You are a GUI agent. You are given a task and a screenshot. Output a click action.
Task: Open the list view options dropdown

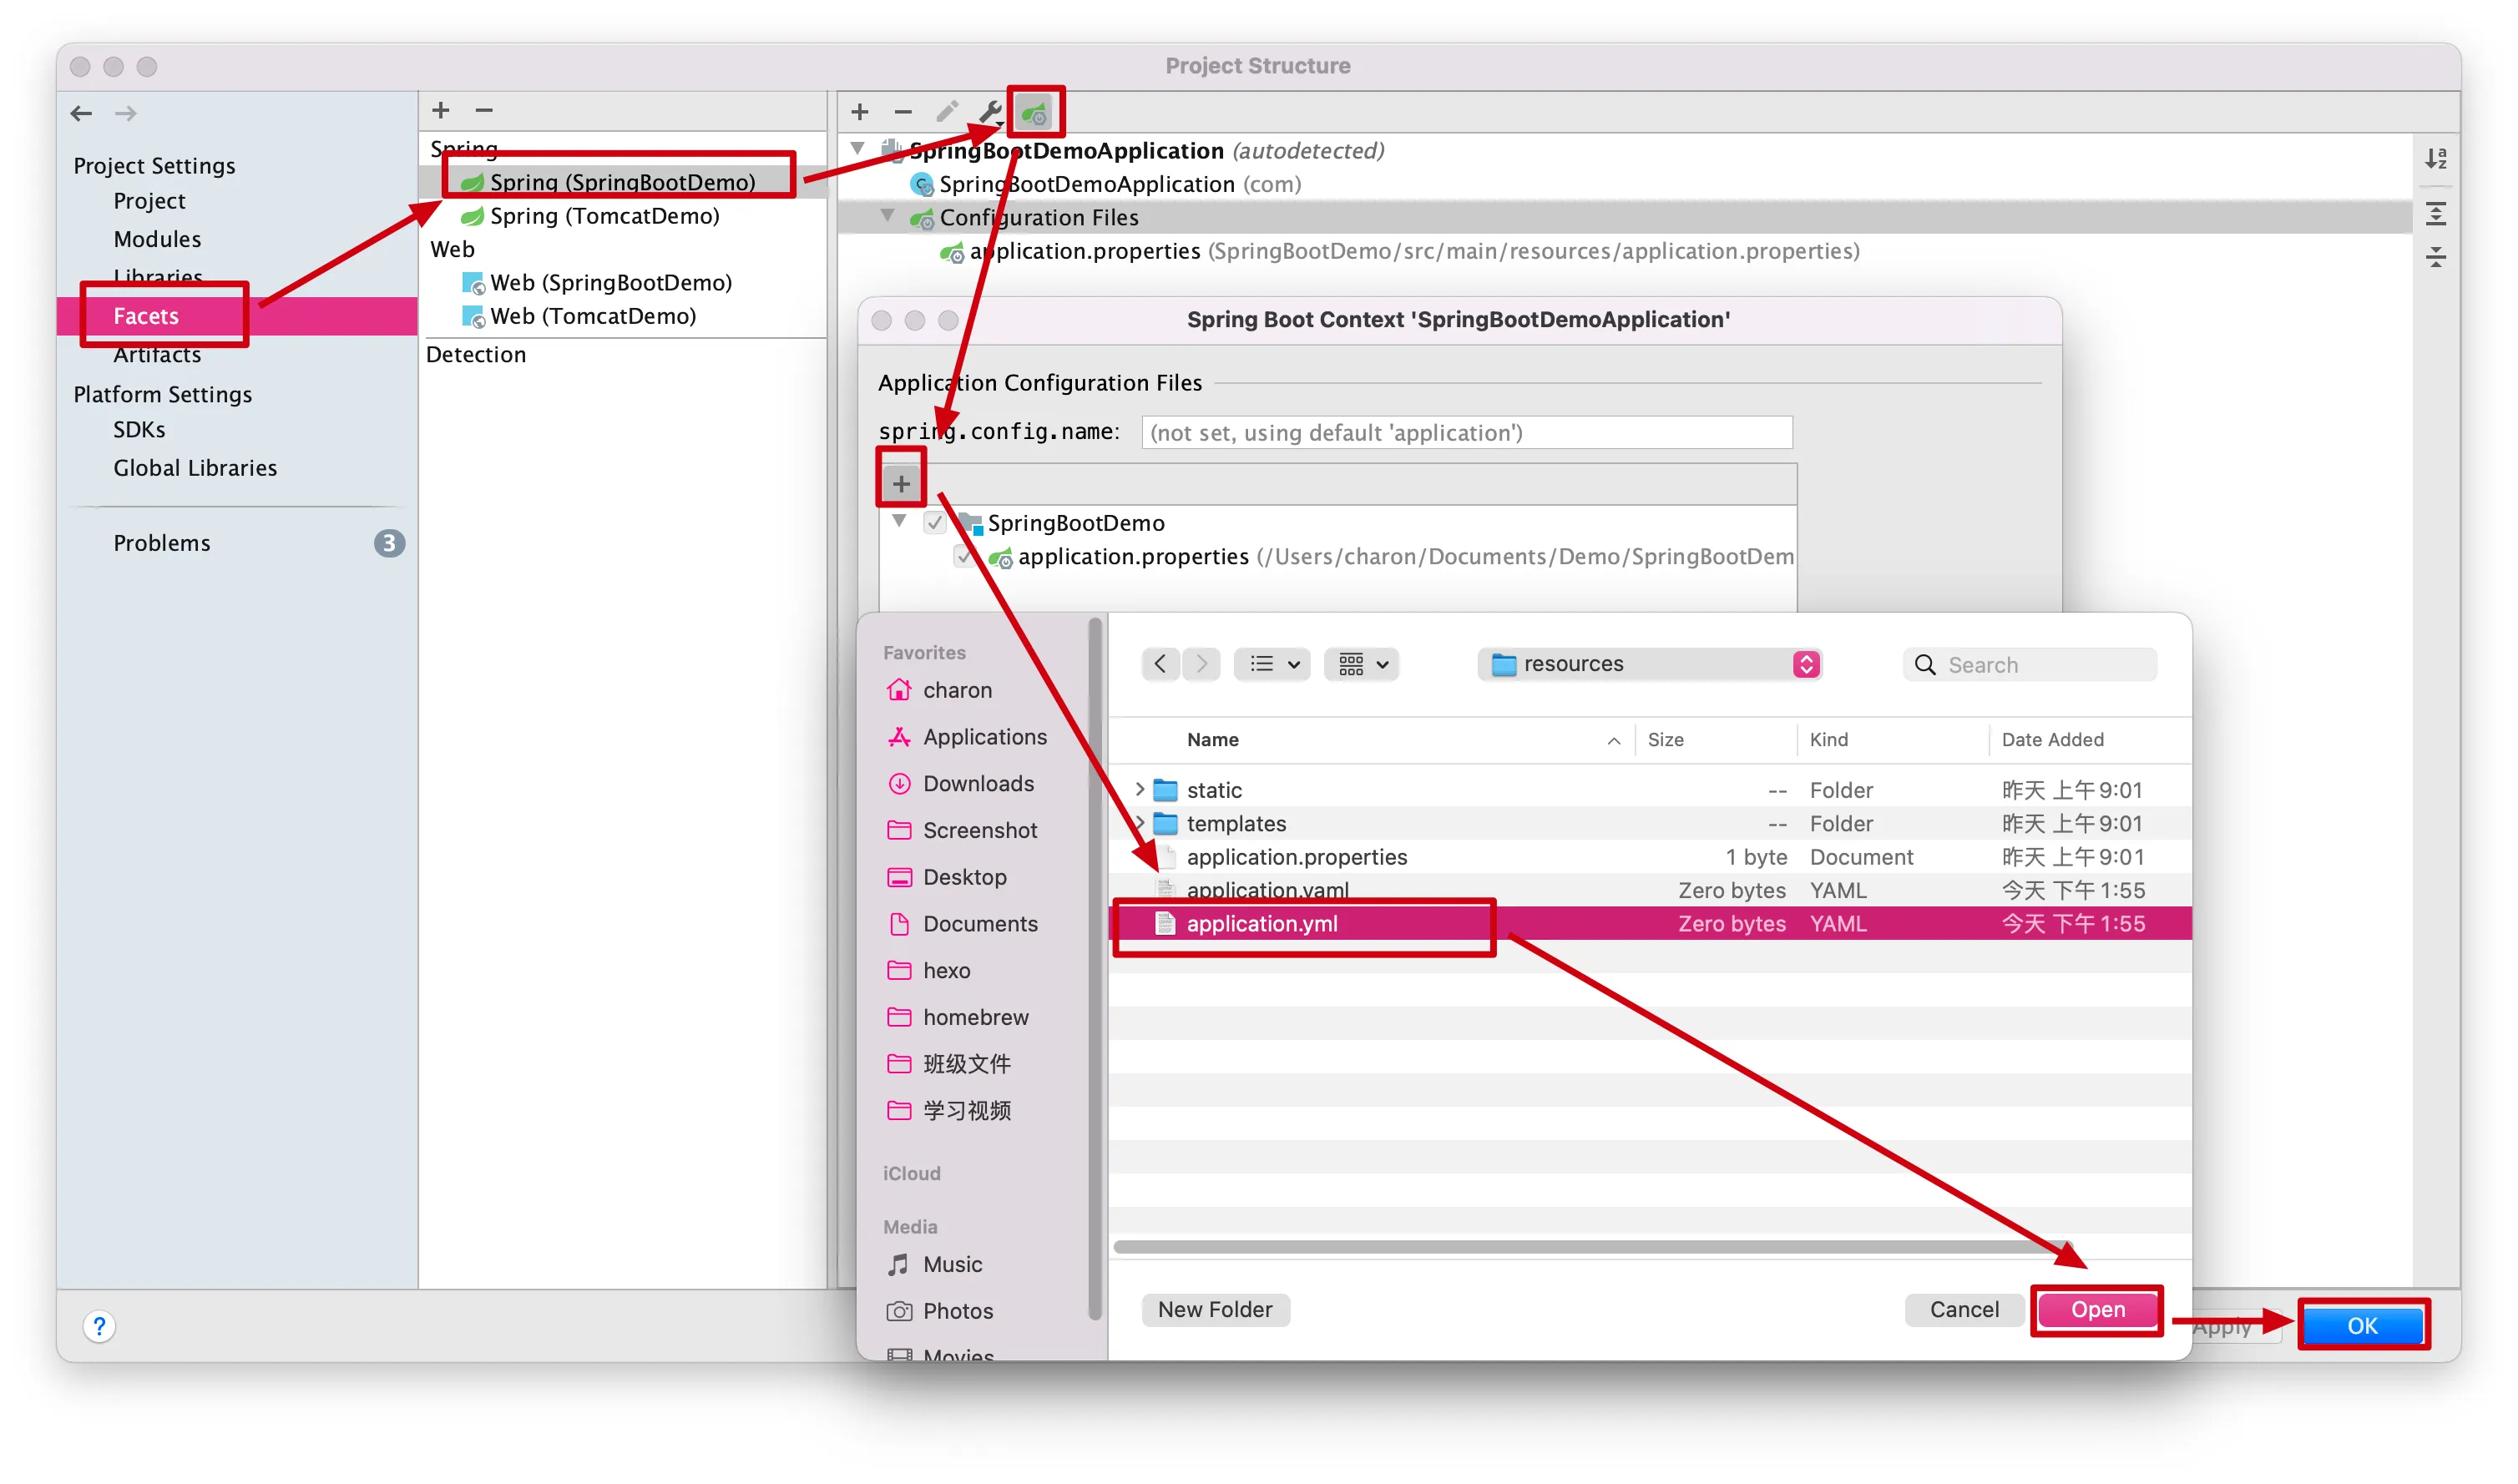point(1273,664)
